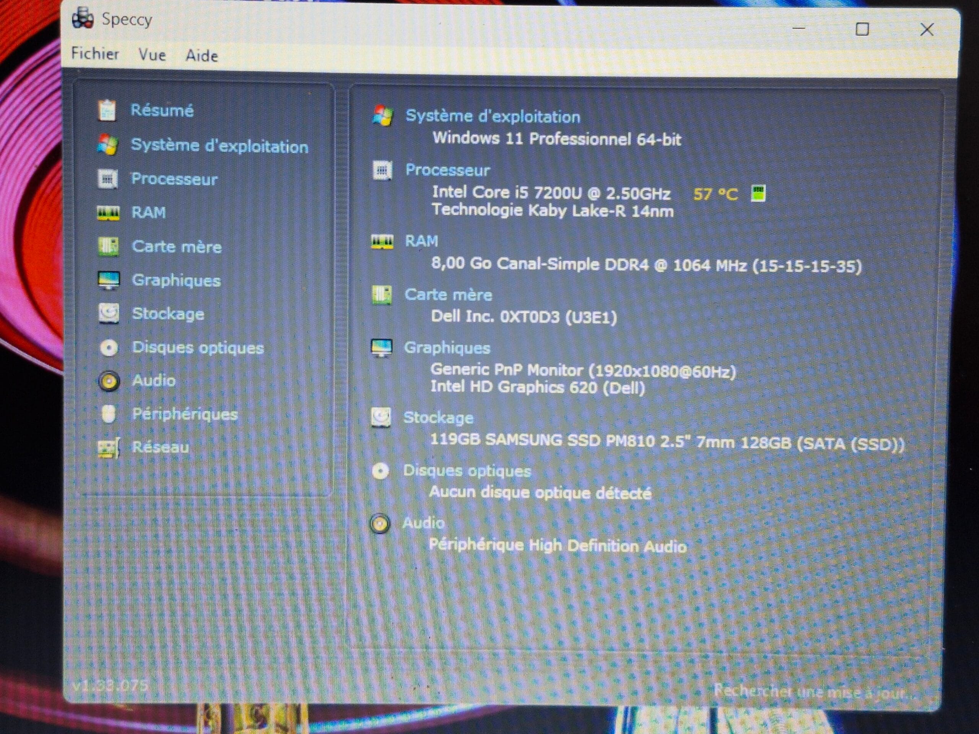Open the Aide menu

(x=202, y=56)
